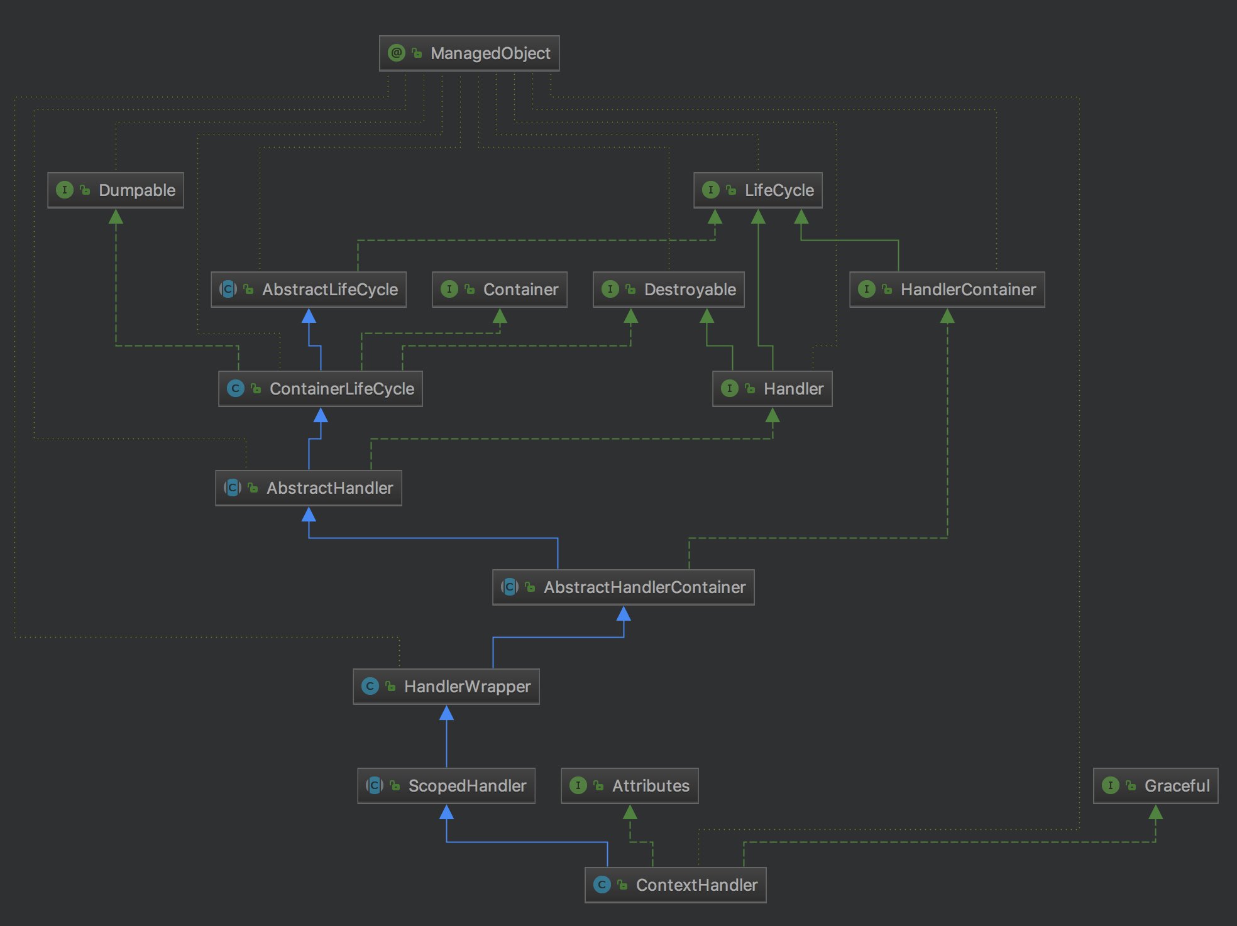The image size is (1237, 926).
Task: Select the AbstractHandlerContainer node label
Action: point(644,587)
